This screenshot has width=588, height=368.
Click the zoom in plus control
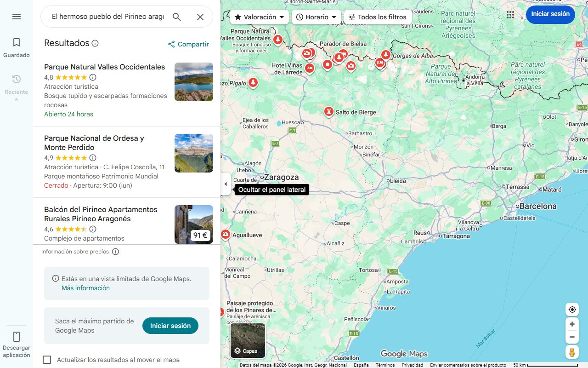point(572,324)
